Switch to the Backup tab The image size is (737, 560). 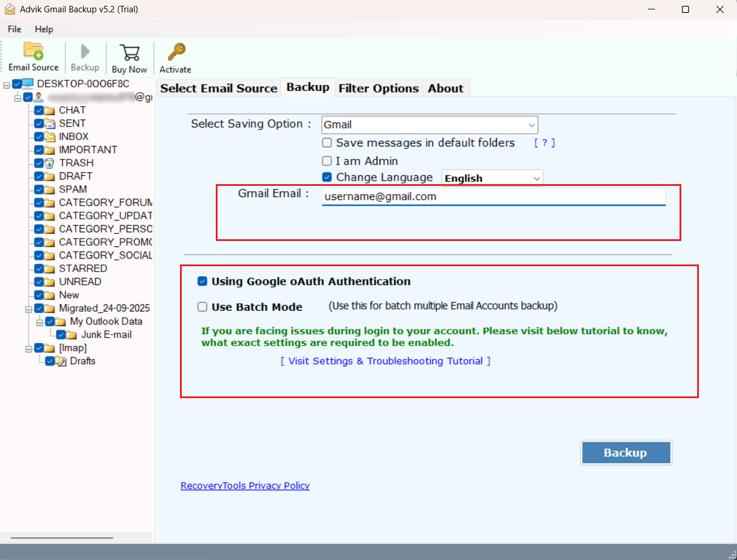(308, 87)
